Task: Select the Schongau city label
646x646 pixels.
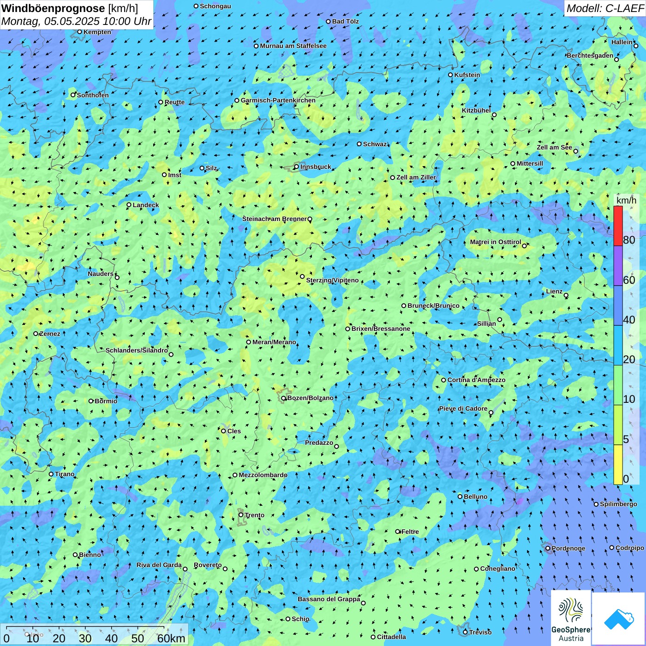Action: (x=215, y=6)
